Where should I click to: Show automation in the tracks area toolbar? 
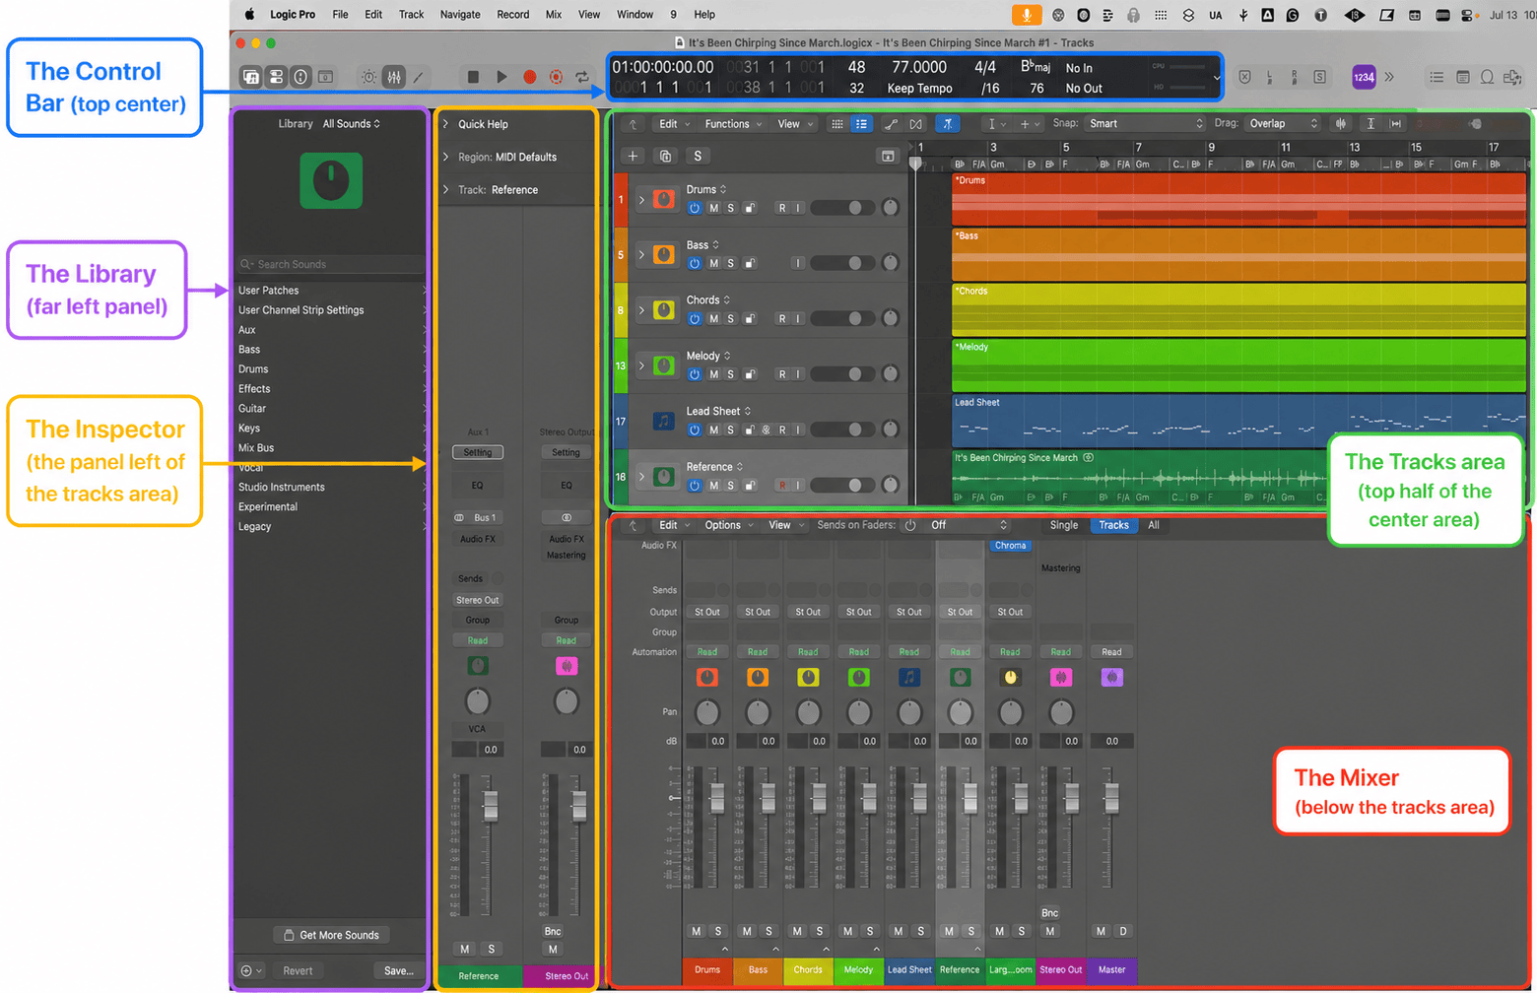coord(891,124)
